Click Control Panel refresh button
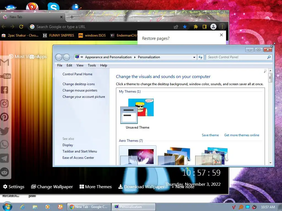Viewport: 282px width, 211px height. [200, 57]
